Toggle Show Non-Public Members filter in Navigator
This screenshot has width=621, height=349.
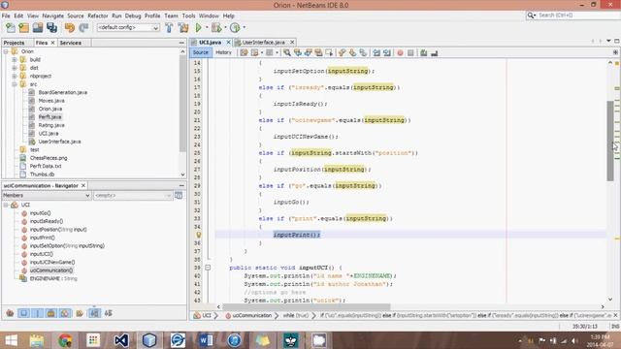51,313
